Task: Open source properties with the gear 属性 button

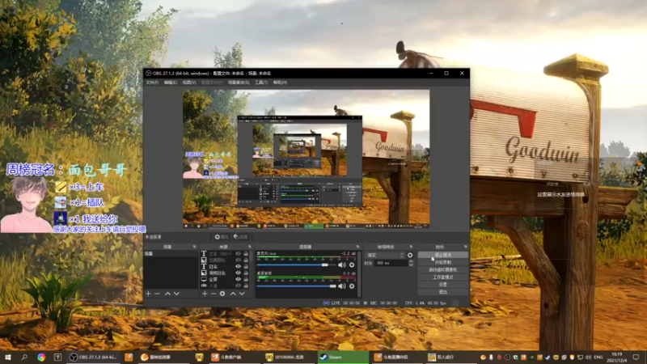Action: 221,237
